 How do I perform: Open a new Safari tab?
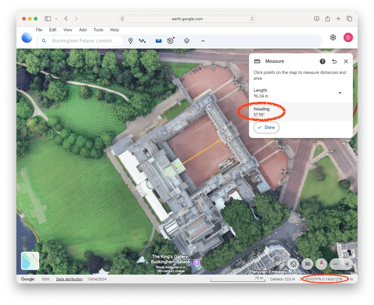click(x=338, y=19)
